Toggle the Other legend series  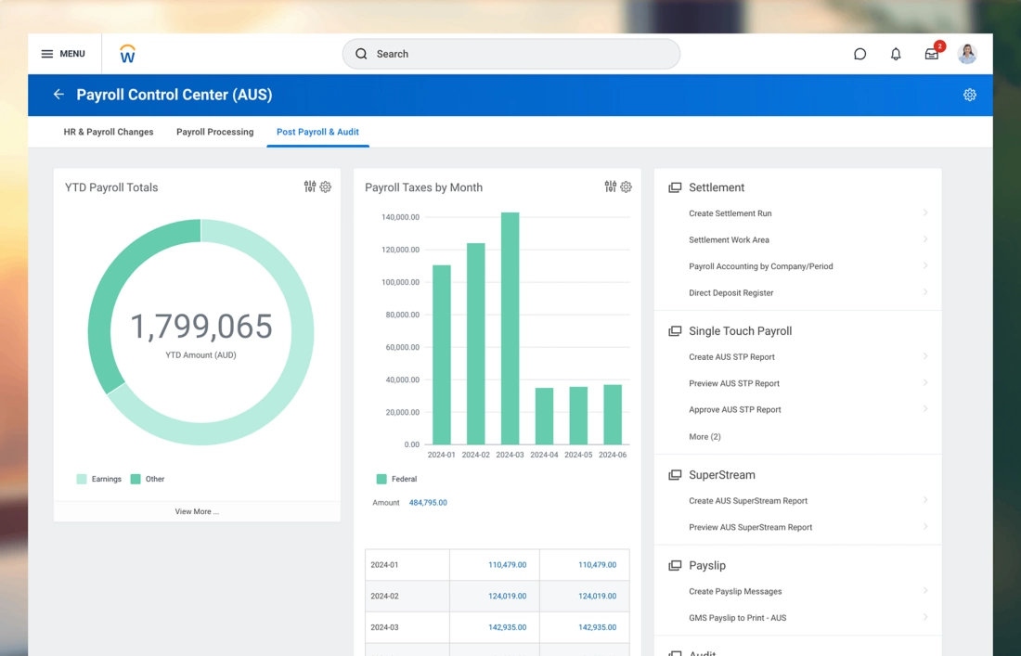tap(148, 479)
